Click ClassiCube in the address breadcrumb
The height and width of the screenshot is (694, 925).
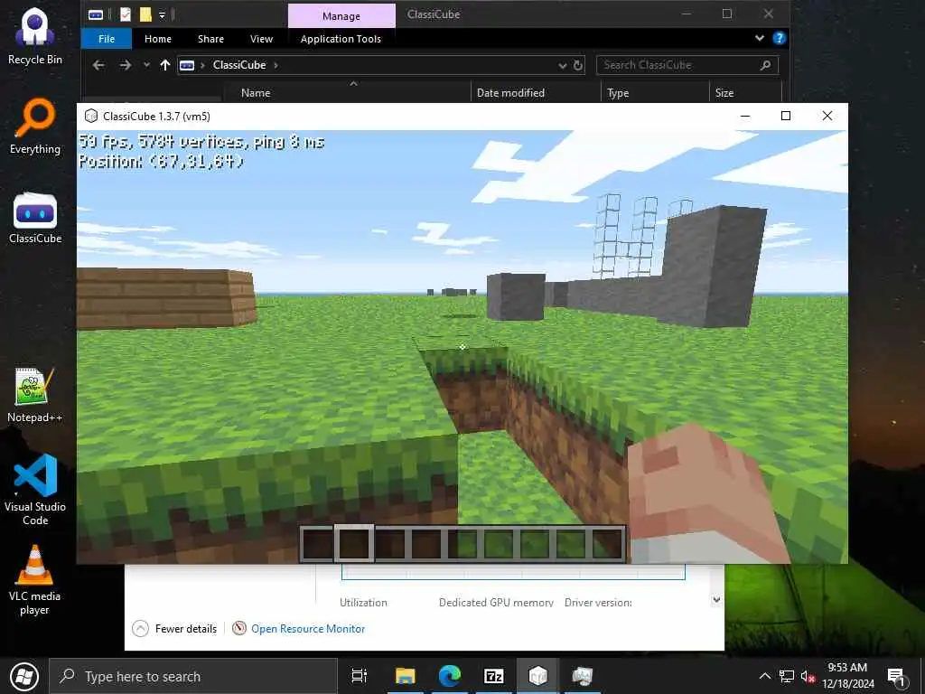239,65
